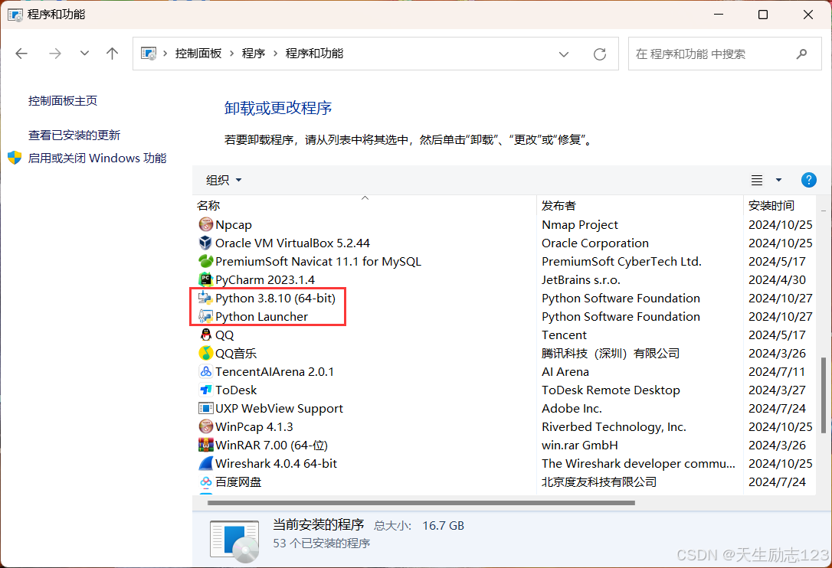Image resolution: width=832 pixels, height=568 pixels.
Task: Expand the address bar history dropdown
Action: [x=564, y=54]
